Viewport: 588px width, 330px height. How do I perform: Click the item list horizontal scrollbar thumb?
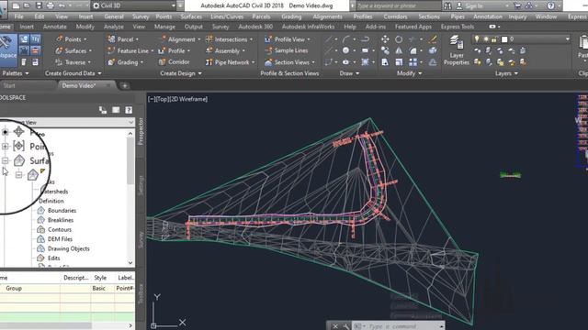[45, 325]
